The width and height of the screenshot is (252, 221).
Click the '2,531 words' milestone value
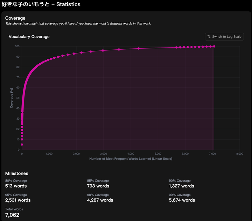pyautogui.click(x=18, y=200)
